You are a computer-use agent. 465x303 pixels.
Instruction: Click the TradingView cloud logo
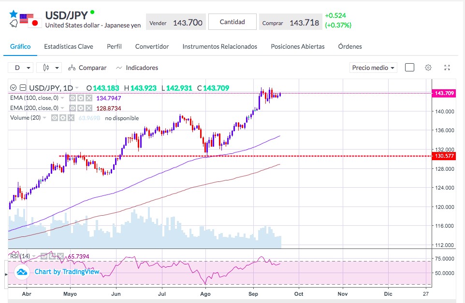pos(22,272)
